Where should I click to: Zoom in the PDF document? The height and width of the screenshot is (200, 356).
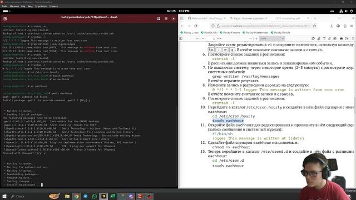tap(256, 38)
